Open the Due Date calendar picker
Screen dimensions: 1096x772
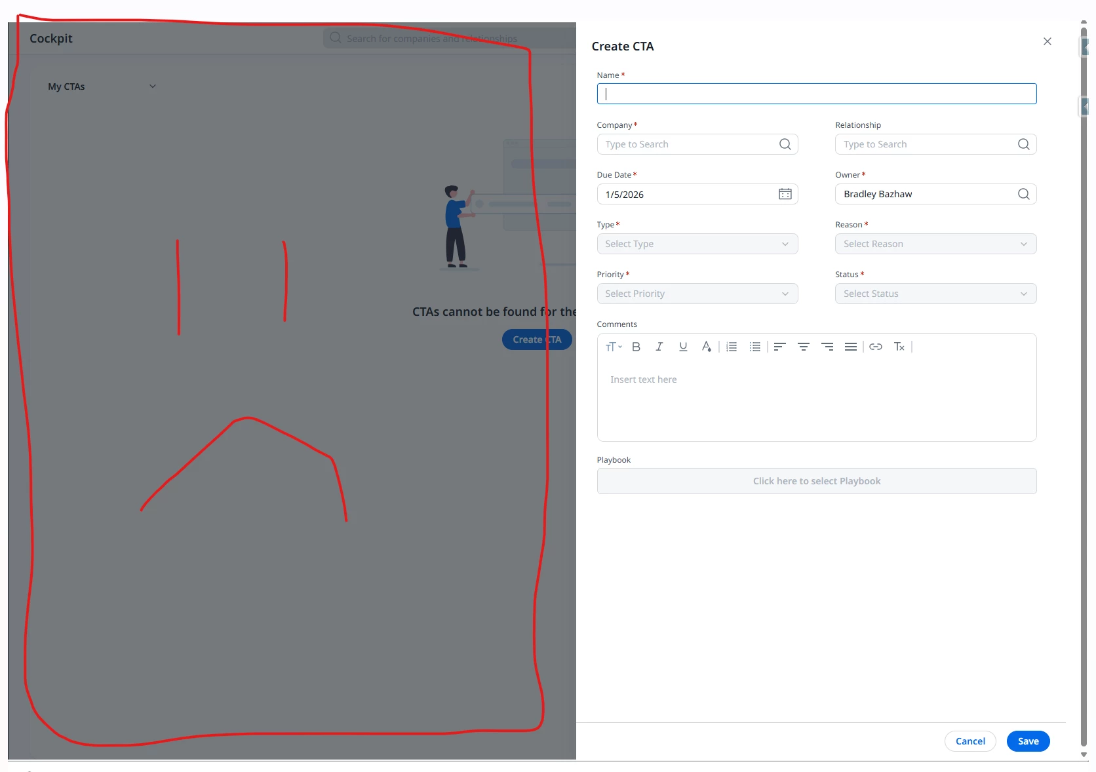(785, 194)
